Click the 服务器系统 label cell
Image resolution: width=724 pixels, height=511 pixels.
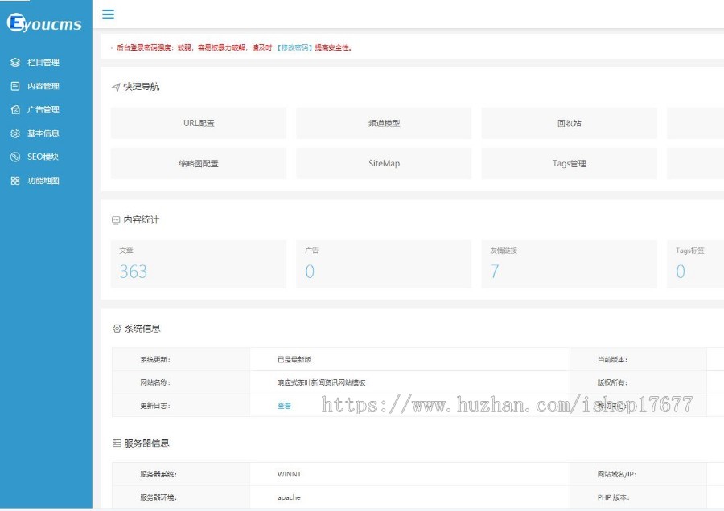point(181,474)
